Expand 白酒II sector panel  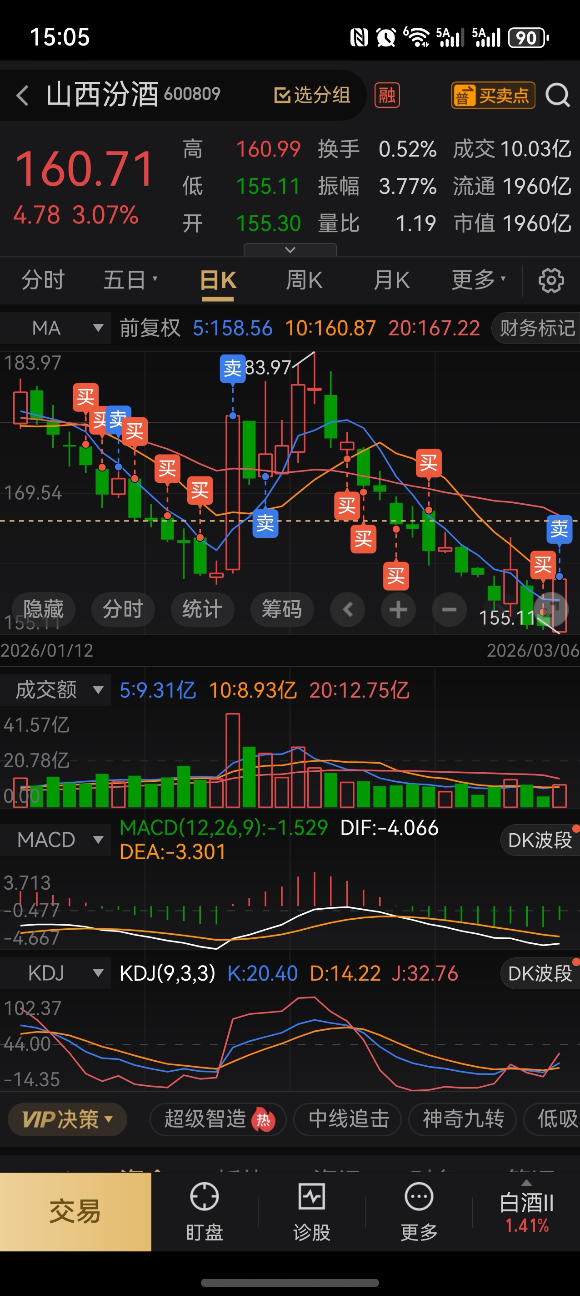(526, 1211)
